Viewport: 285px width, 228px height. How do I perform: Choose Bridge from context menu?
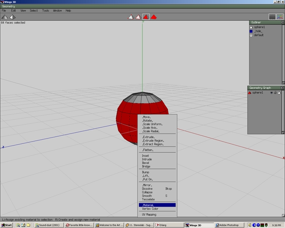point(157,167)
